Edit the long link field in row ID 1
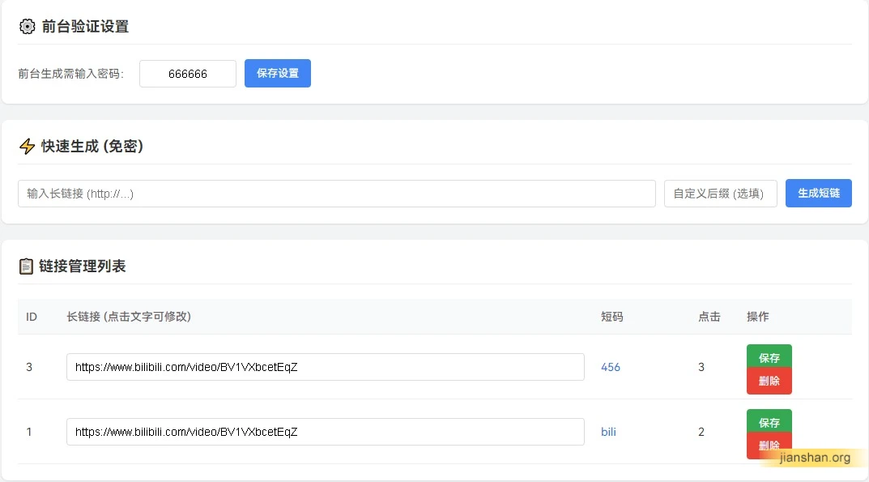The image size is (869, 482). coord(326,432)
